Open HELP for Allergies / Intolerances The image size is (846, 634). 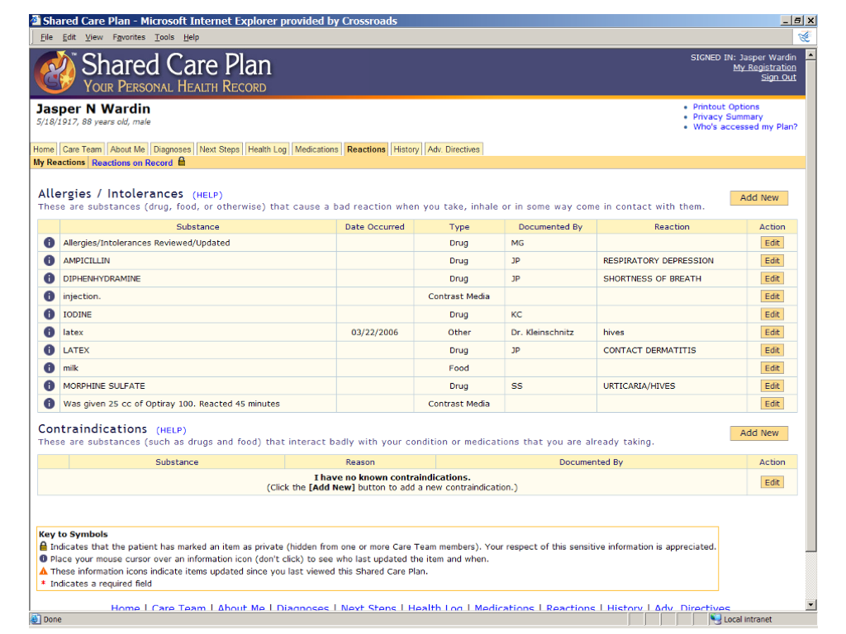[207, 195]
